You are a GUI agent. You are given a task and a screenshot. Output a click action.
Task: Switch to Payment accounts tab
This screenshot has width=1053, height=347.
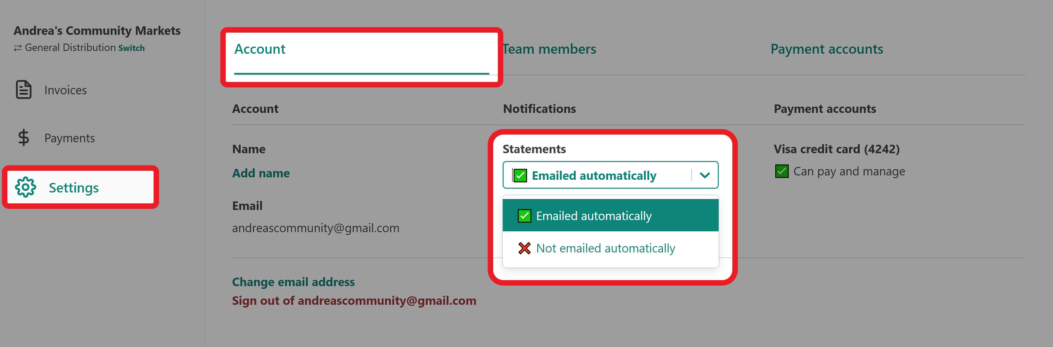(826, 49)
